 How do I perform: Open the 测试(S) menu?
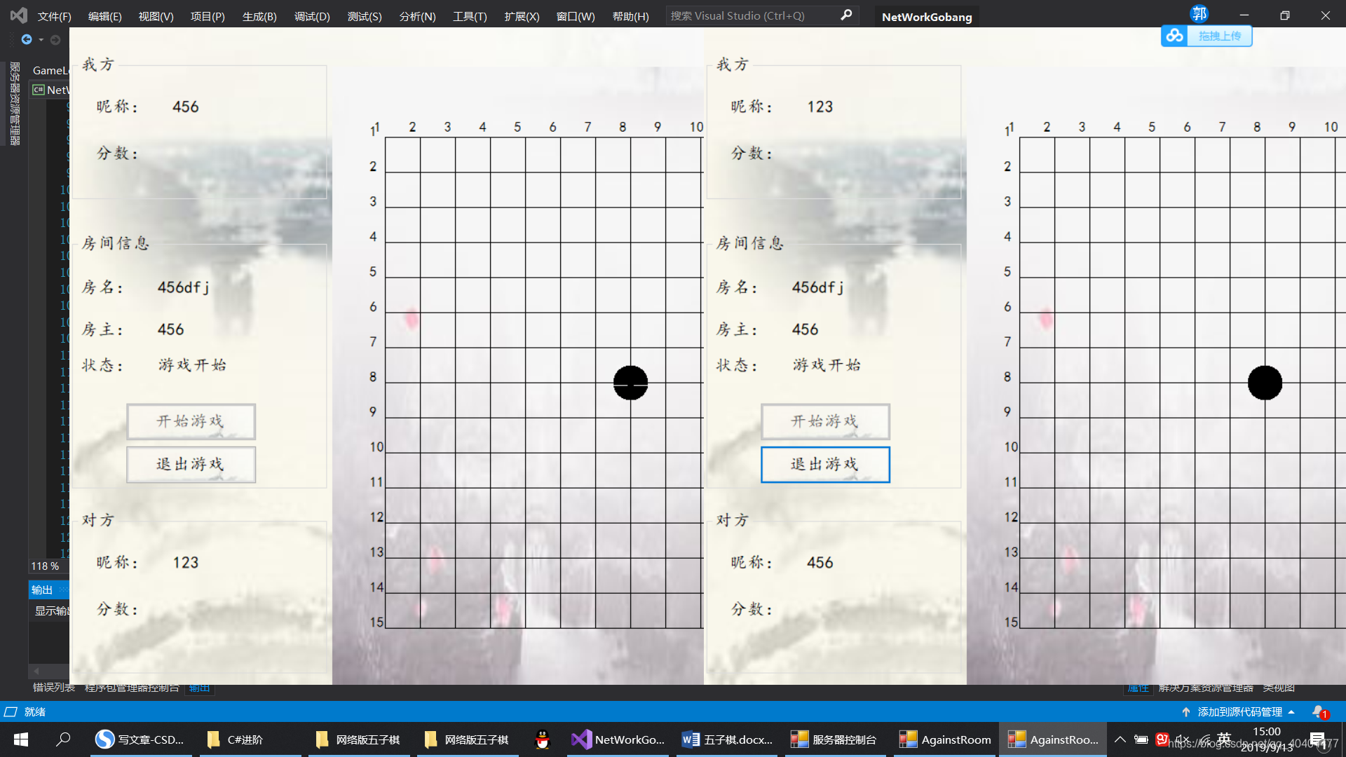365,16
